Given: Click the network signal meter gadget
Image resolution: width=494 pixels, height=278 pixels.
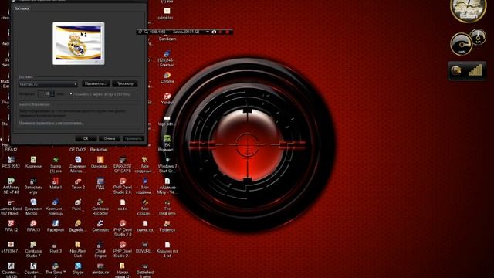Looking at the screenshot, I should pos(467,70).
